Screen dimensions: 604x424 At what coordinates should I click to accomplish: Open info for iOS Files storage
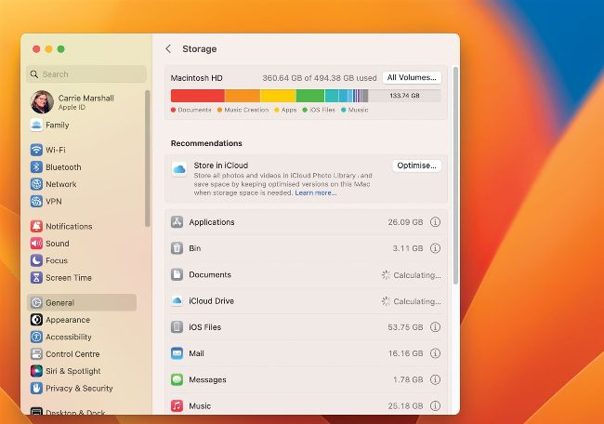pyautogui.click(x=436, y=327)
